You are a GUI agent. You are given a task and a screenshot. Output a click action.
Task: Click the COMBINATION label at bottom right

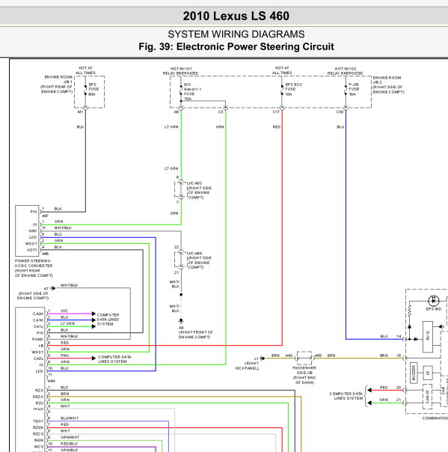[435, 418]
